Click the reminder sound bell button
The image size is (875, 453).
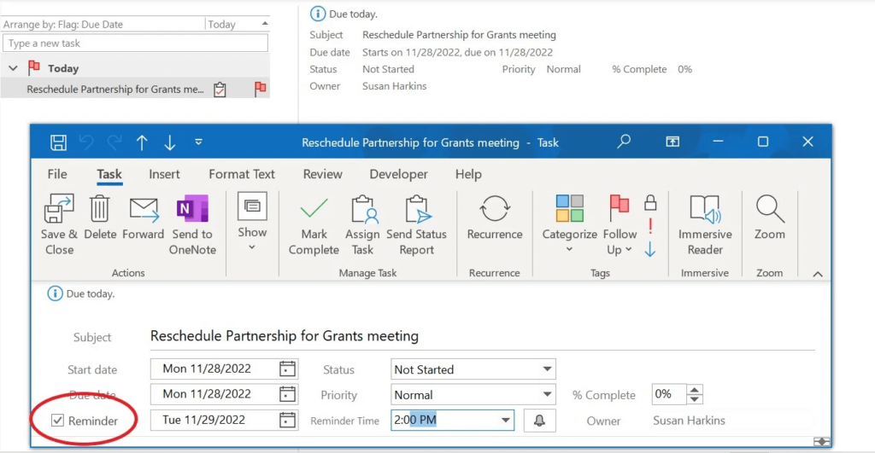[x=539, y=421]
